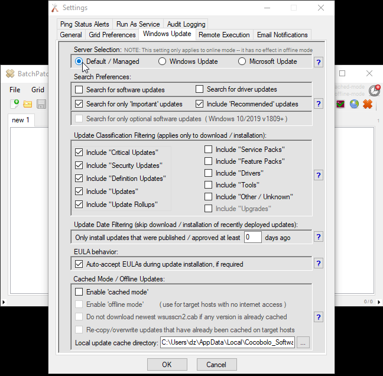Maximize the BatchPatch window
The height and width of the screenshot is (376, 383).
342,73
